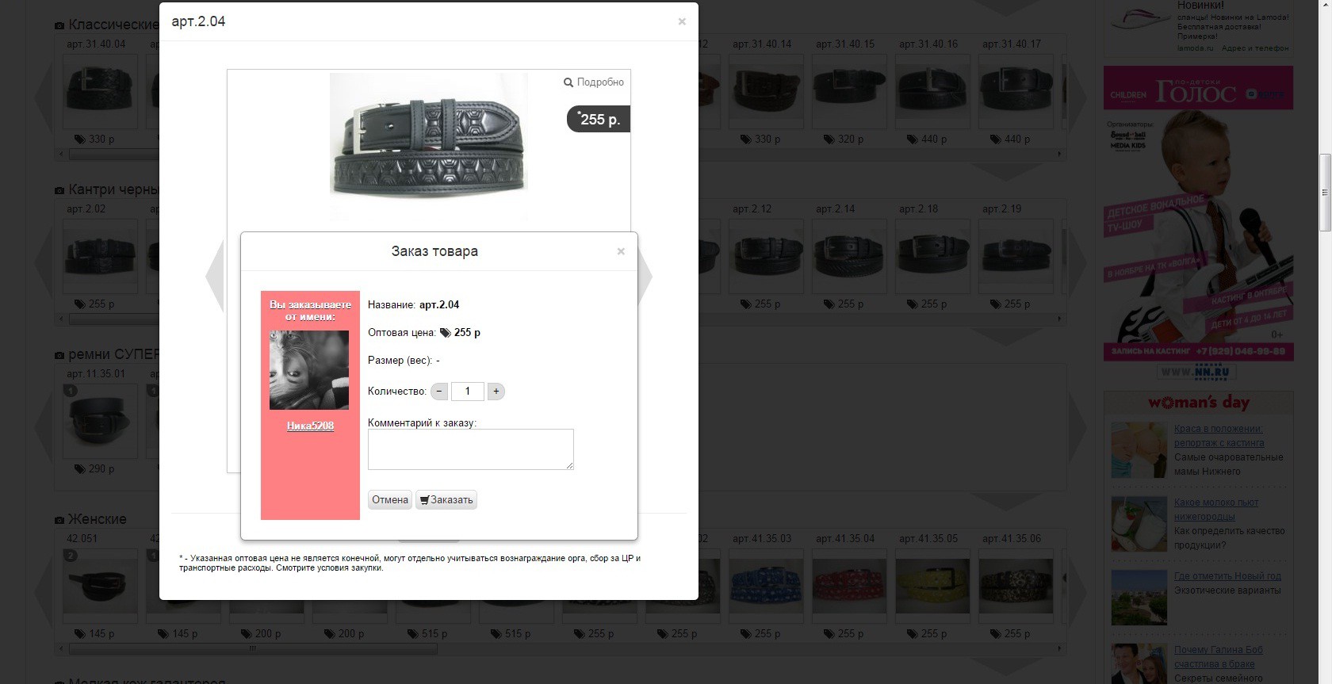1332x684 pixels.
Task: Click the order comment text area
Action: (471, 449)
